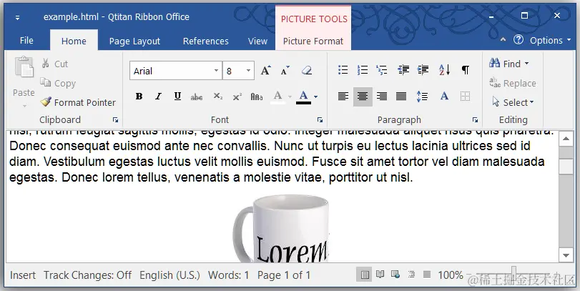This screenshot has height=291, width=580.
Task: Click the Change Case Aa icon
Action: pyautogui.click(x=257, y=97)
